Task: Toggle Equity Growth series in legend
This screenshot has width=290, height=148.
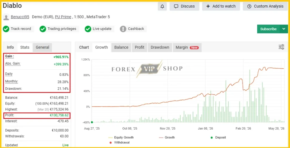Action: tap(121, 138)
